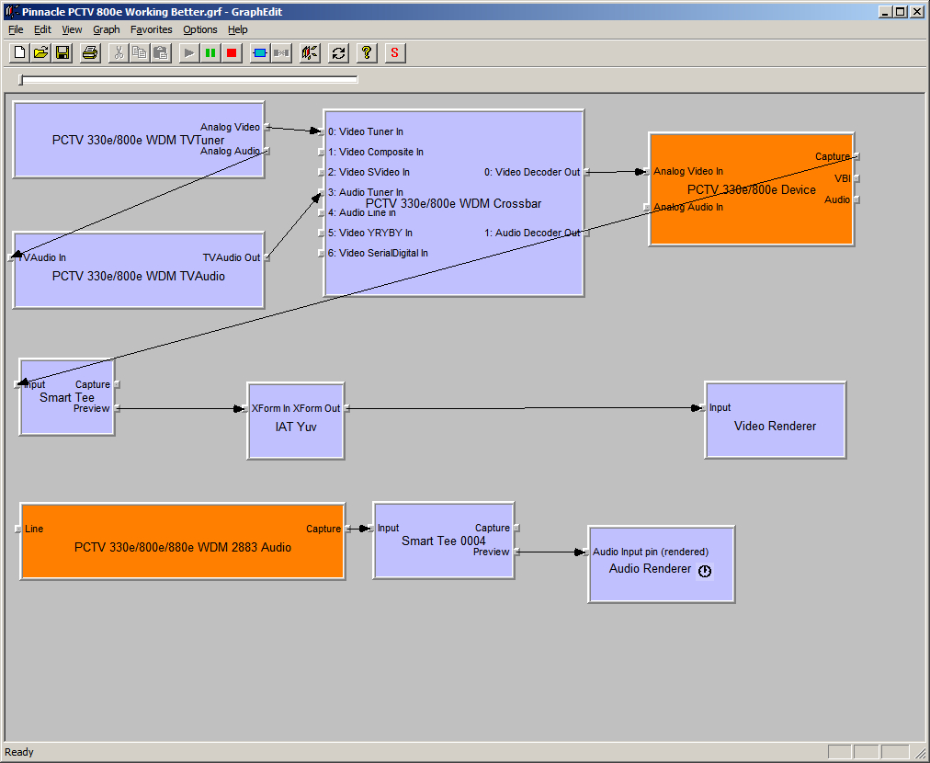This screenshot has height=763, width=930.
Task: Play the filter graph
Action: [x=189, y=52]
